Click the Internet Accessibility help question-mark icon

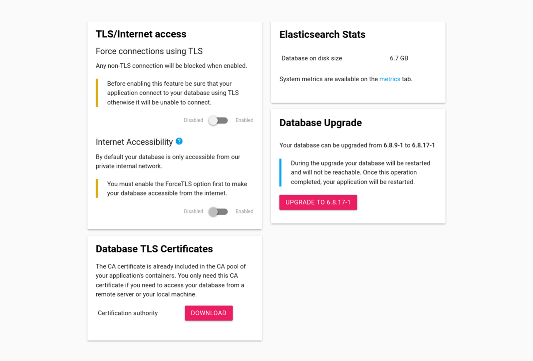pyautogui.click(x=179, y=141)
